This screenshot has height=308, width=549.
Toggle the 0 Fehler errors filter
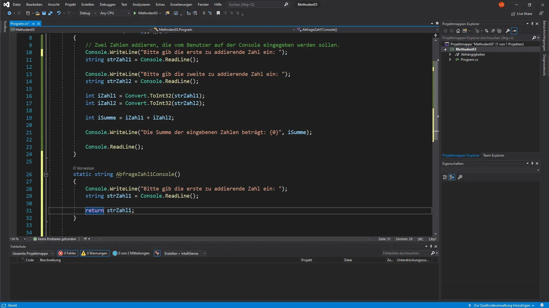pos(67,253)
